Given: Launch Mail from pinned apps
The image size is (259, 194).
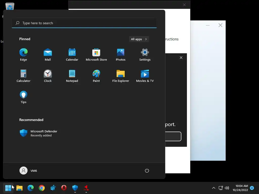Looking at the screenshot, I should click(x=48, y=55).
